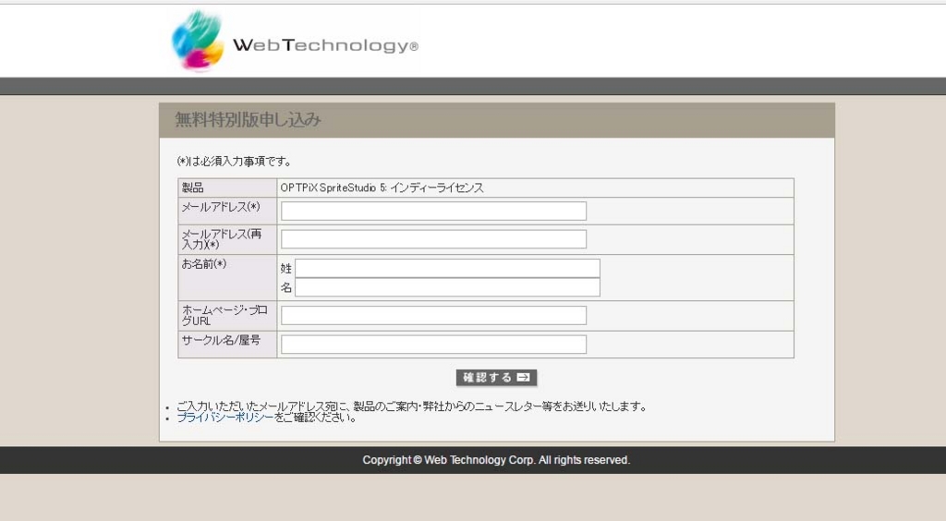Click the 名 (given name) input field
This screenshot has height=521, width=946.
(x=447, y=287)
